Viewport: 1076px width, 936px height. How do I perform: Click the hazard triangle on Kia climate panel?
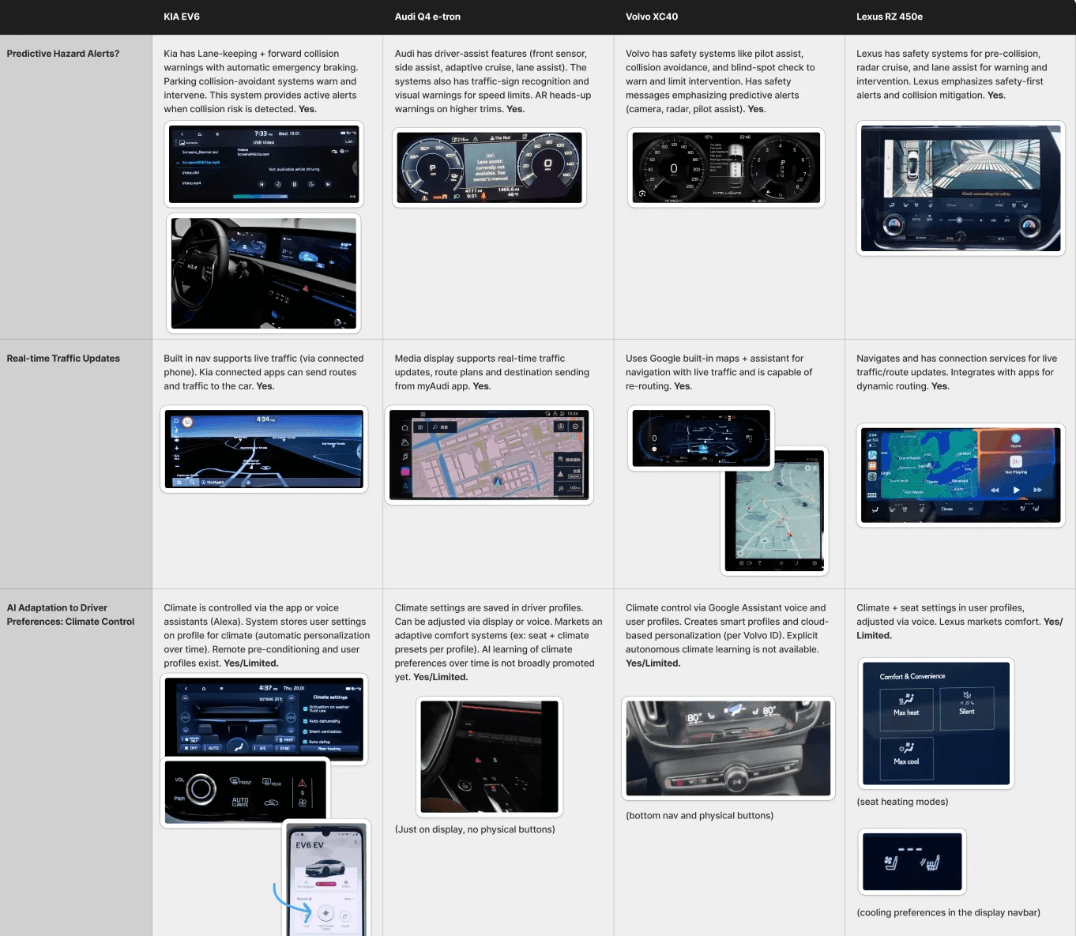(303, 783)
